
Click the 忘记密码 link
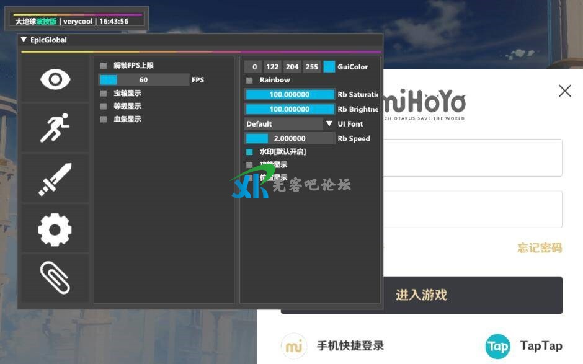[x=539, y=248]
